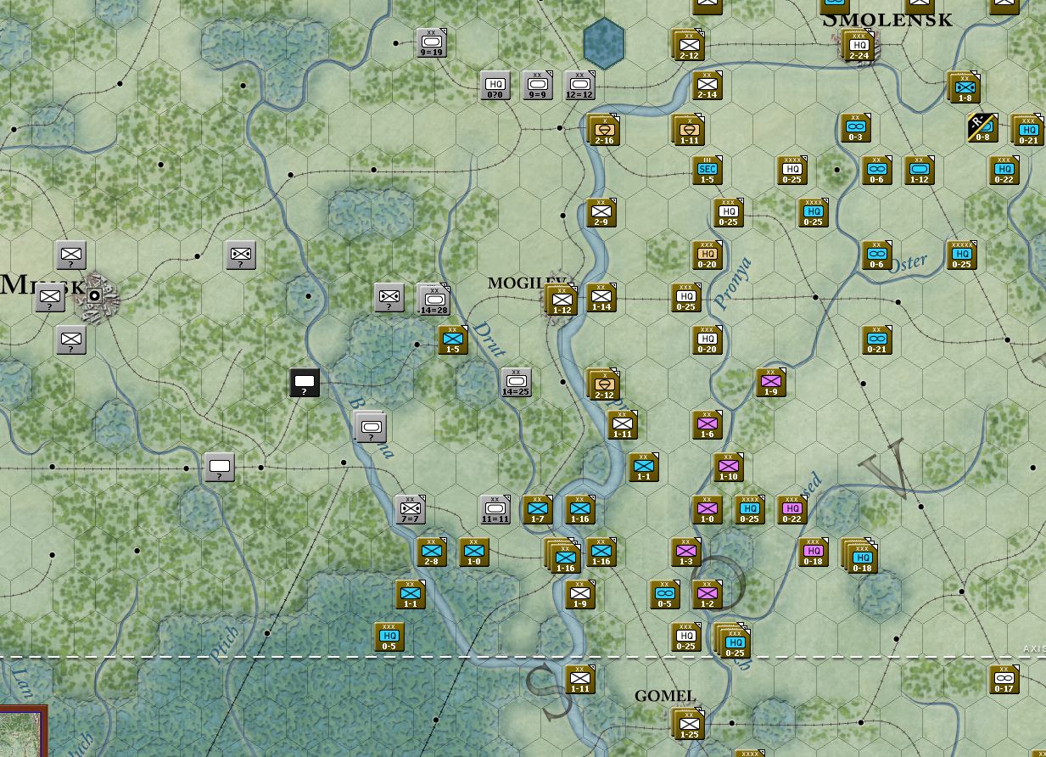The image size is (1046, 757).
Task: Select the gray HQ counter labeled 0?0
Action: pos(495,85)
